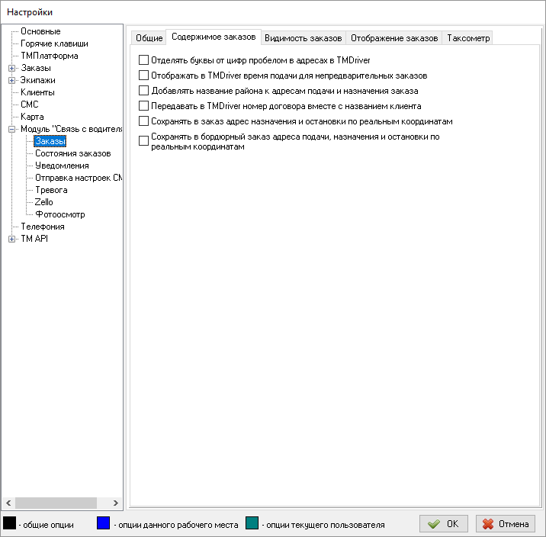
Task: Expand the Экипажи tree node
Action: [x=11, y=80]
